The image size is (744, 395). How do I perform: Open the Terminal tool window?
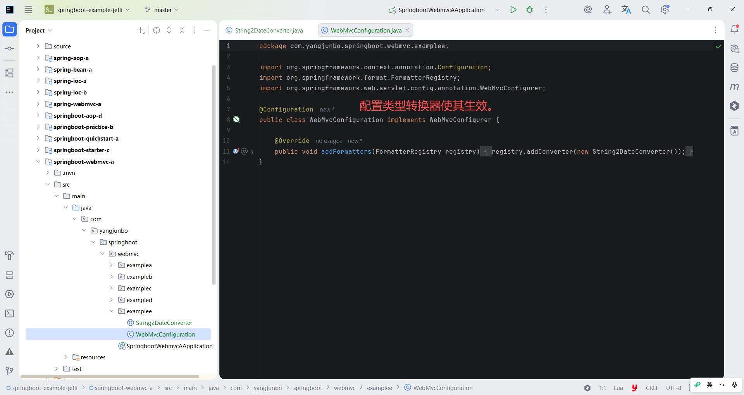click(10, 314)
